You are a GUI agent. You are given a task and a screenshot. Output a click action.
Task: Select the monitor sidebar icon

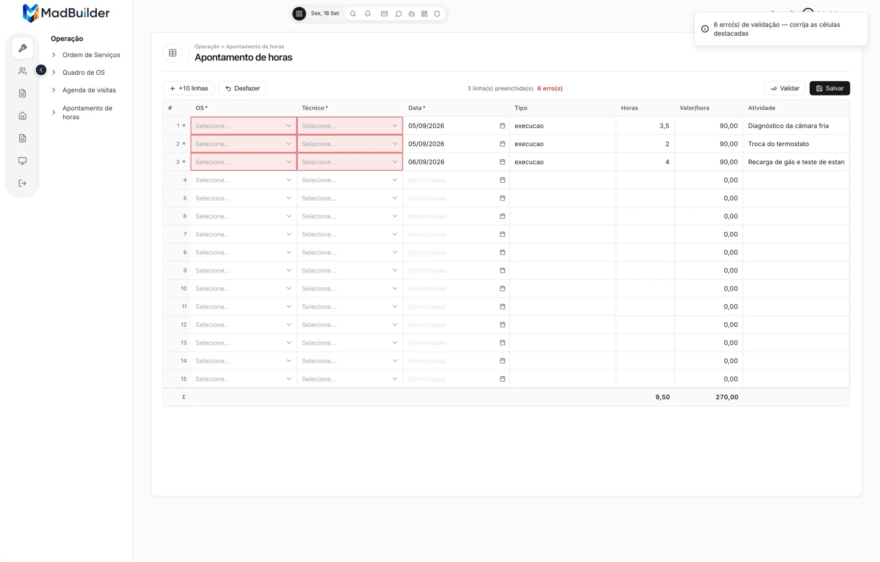(23, 161)
